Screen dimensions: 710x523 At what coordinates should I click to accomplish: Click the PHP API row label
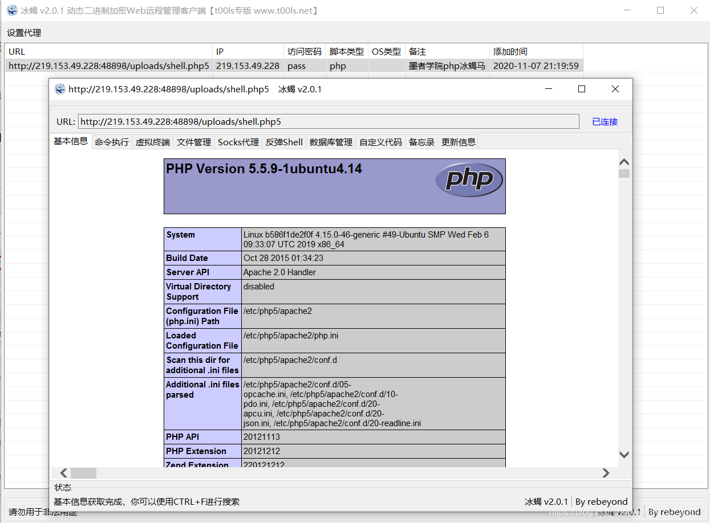(182, 437)
